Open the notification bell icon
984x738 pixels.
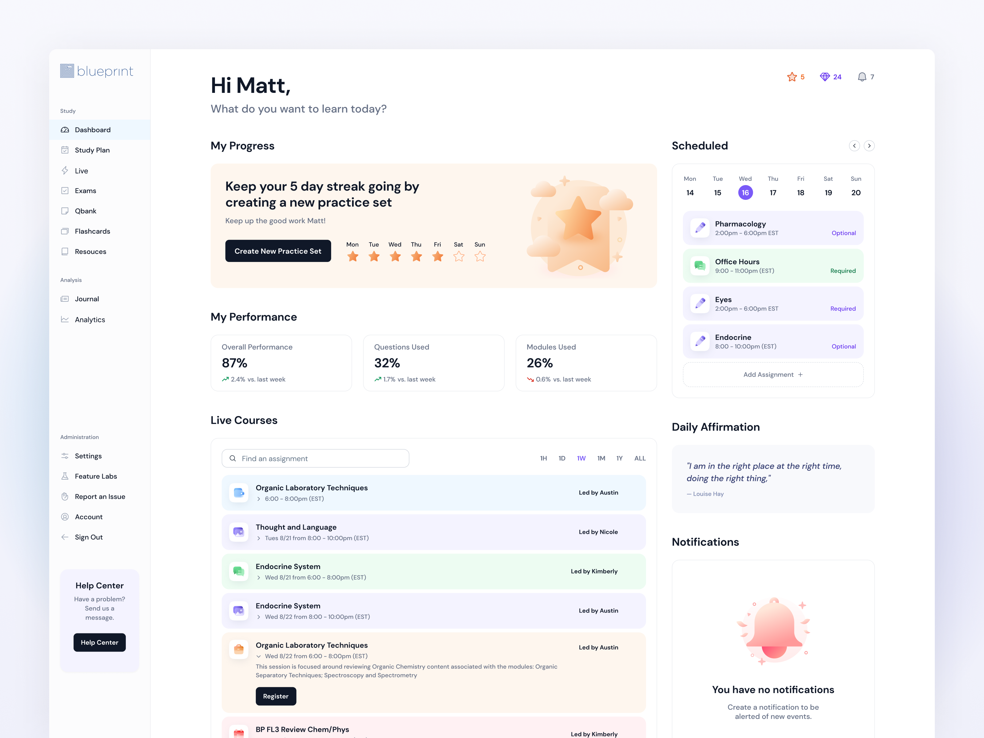pyautogui.click(x=862, y=77)
